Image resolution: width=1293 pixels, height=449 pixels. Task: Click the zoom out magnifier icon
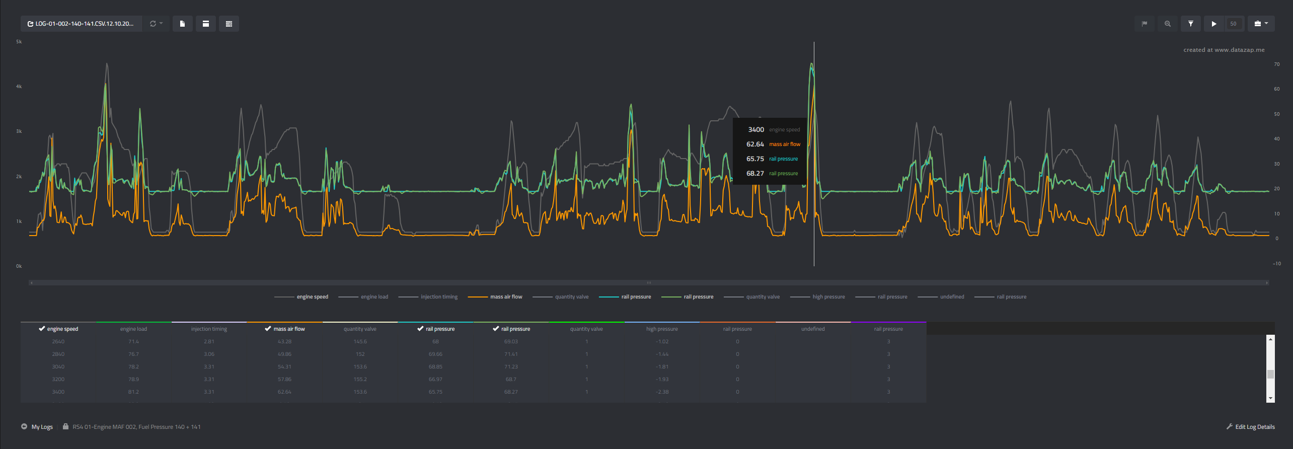click(x=1167, y=24)
